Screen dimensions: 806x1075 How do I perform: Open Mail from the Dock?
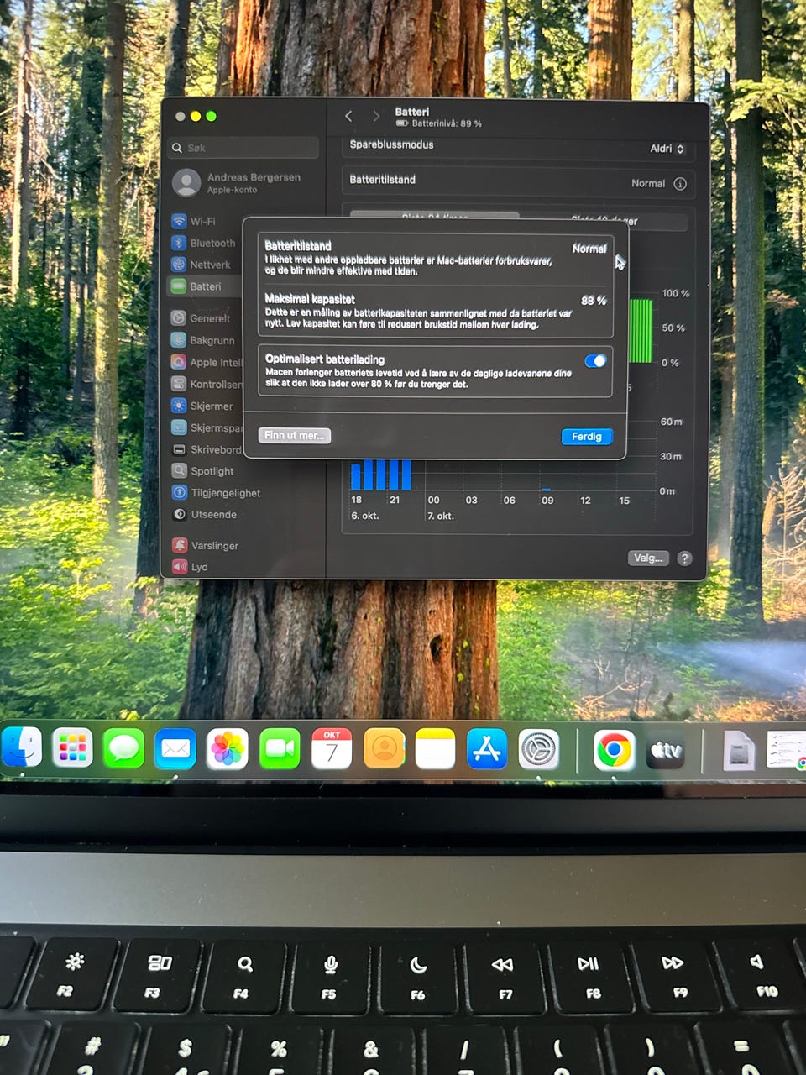coord(175,748)
